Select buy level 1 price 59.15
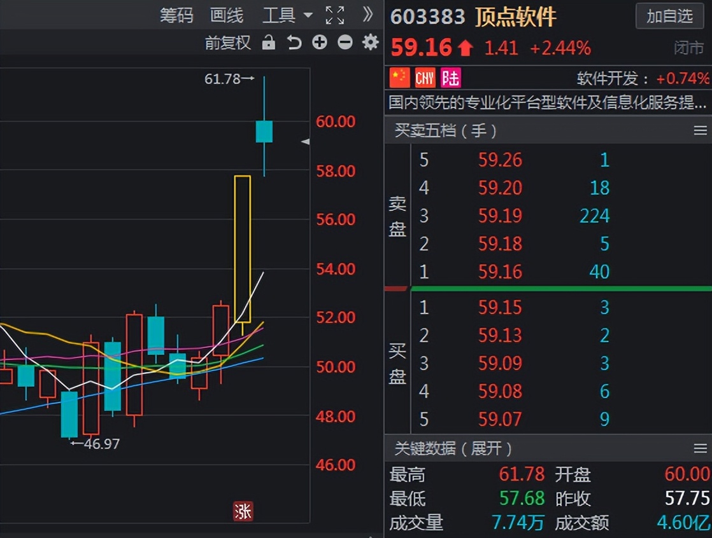The image size is (712, 538). (x=500, y=308)
